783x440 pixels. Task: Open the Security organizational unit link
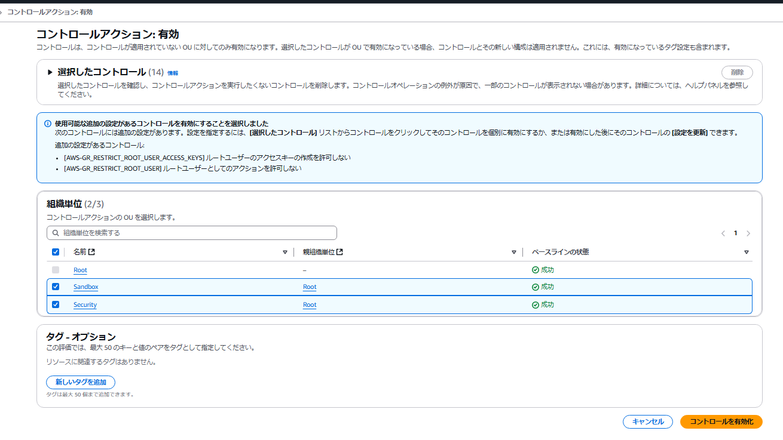(x=85, y=305)
